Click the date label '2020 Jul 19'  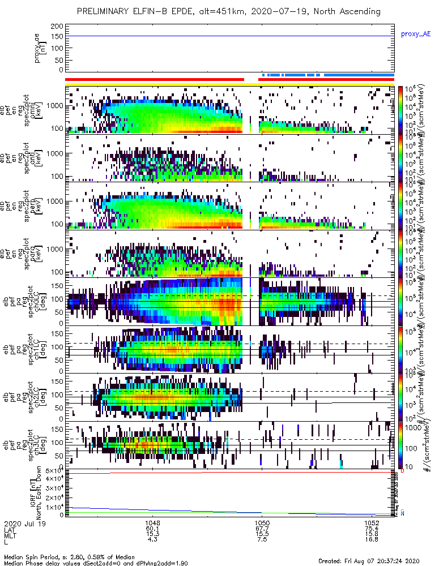(25, 524)
